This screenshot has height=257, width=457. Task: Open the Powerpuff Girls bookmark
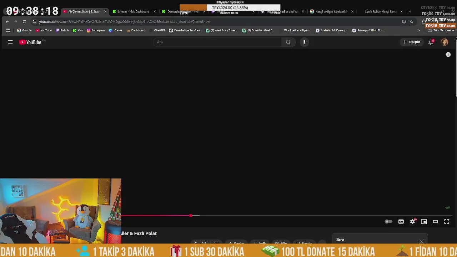[x=368, y=30]
